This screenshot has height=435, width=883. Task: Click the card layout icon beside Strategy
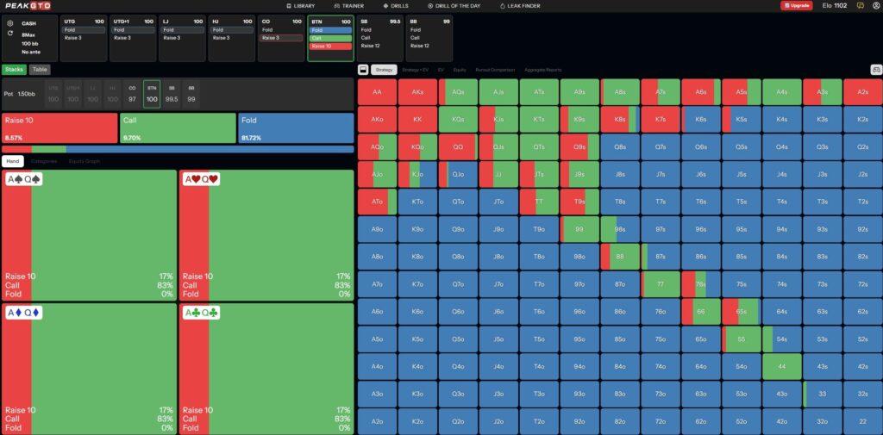pos(363,70)
